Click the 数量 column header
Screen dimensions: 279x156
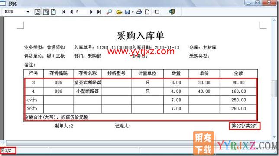pyautogui.click(x=176, y=74)
